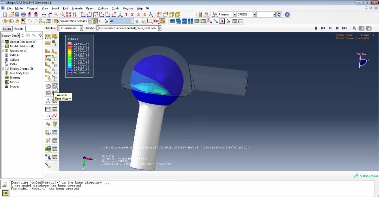Click the Query information icon
379x197 pixels.
coord(287,15)
